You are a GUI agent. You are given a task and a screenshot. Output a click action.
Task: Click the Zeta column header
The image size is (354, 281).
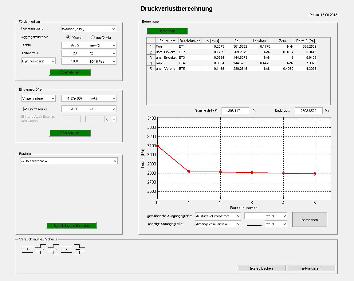click(282, 41)
